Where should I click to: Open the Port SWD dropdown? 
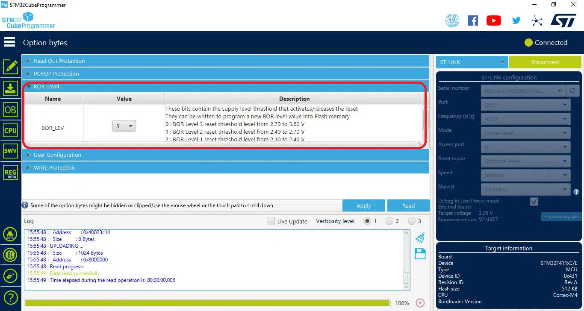point(525,105)
